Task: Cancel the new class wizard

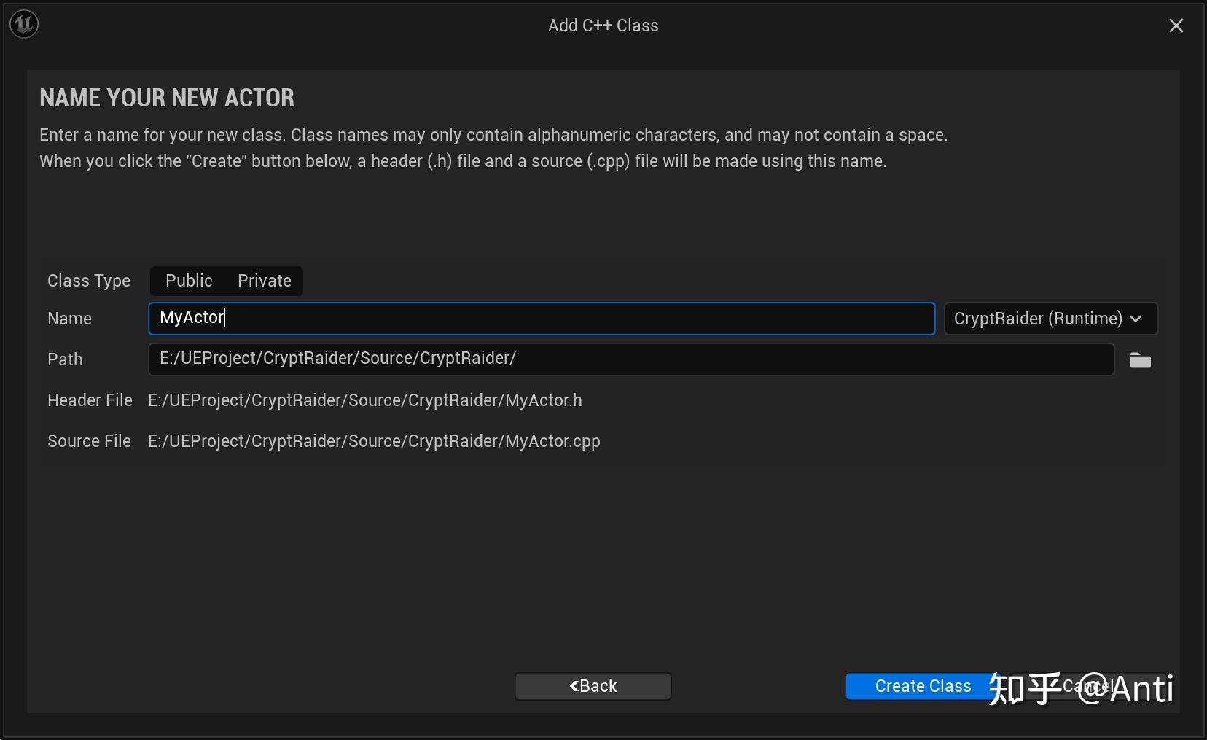Action: pyautogui.click(x=1087, y=686)
